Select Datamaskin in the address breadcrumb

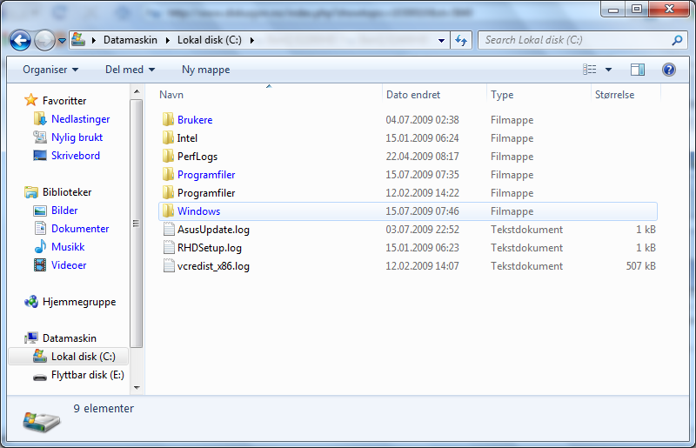(x=130, y=40)
